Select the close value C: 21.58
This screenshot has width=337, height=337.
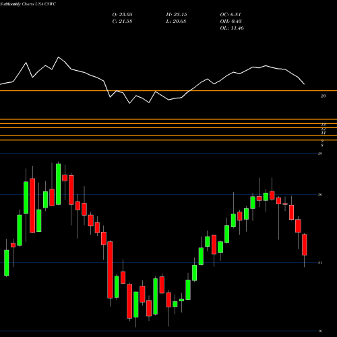(x=122, y=22)
